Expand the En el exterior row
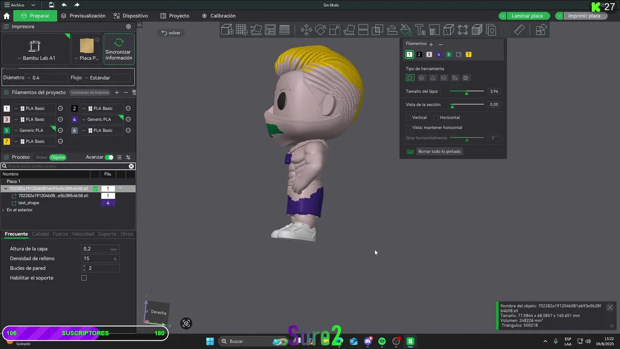The image size is (620, 349). pos(3,210)
